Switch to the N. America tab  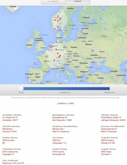coord(53,2)
